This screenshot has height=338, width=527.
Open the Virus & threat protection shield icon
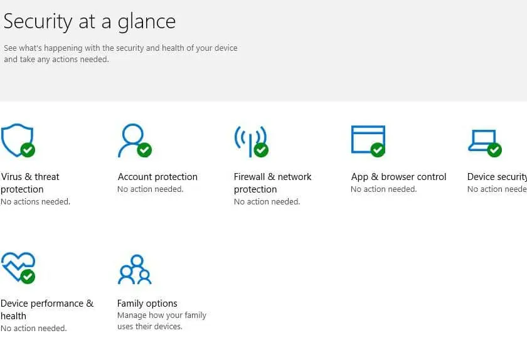(x=18, y=140)
